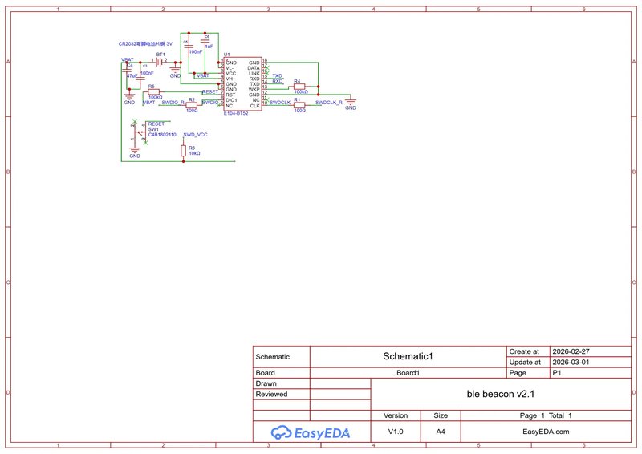The image size is (642, 454).
Task: Click the SWDCLK net label at pin 10
Action: tap(279, 103)
